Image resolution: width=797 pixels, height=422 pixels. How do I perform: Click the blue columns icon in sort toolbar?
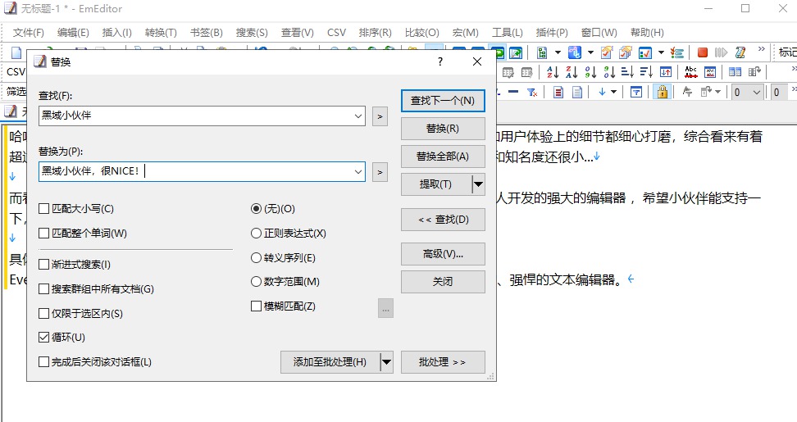pyautogui.click(x=735, y=72)
